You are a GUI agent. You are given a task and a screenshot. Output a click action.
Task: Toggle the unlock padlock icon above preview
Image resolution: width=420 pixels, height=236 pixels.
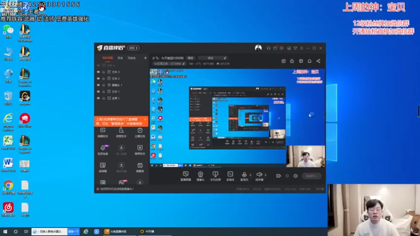[292, 61]
